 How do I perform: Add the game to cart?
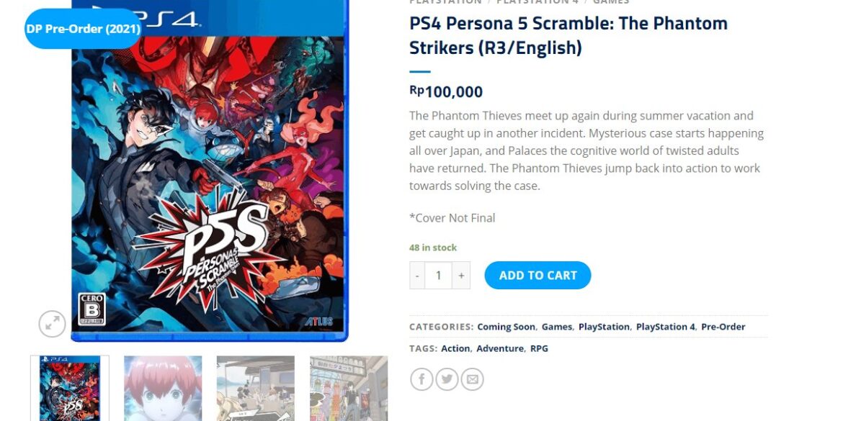(x=538, y=276)
